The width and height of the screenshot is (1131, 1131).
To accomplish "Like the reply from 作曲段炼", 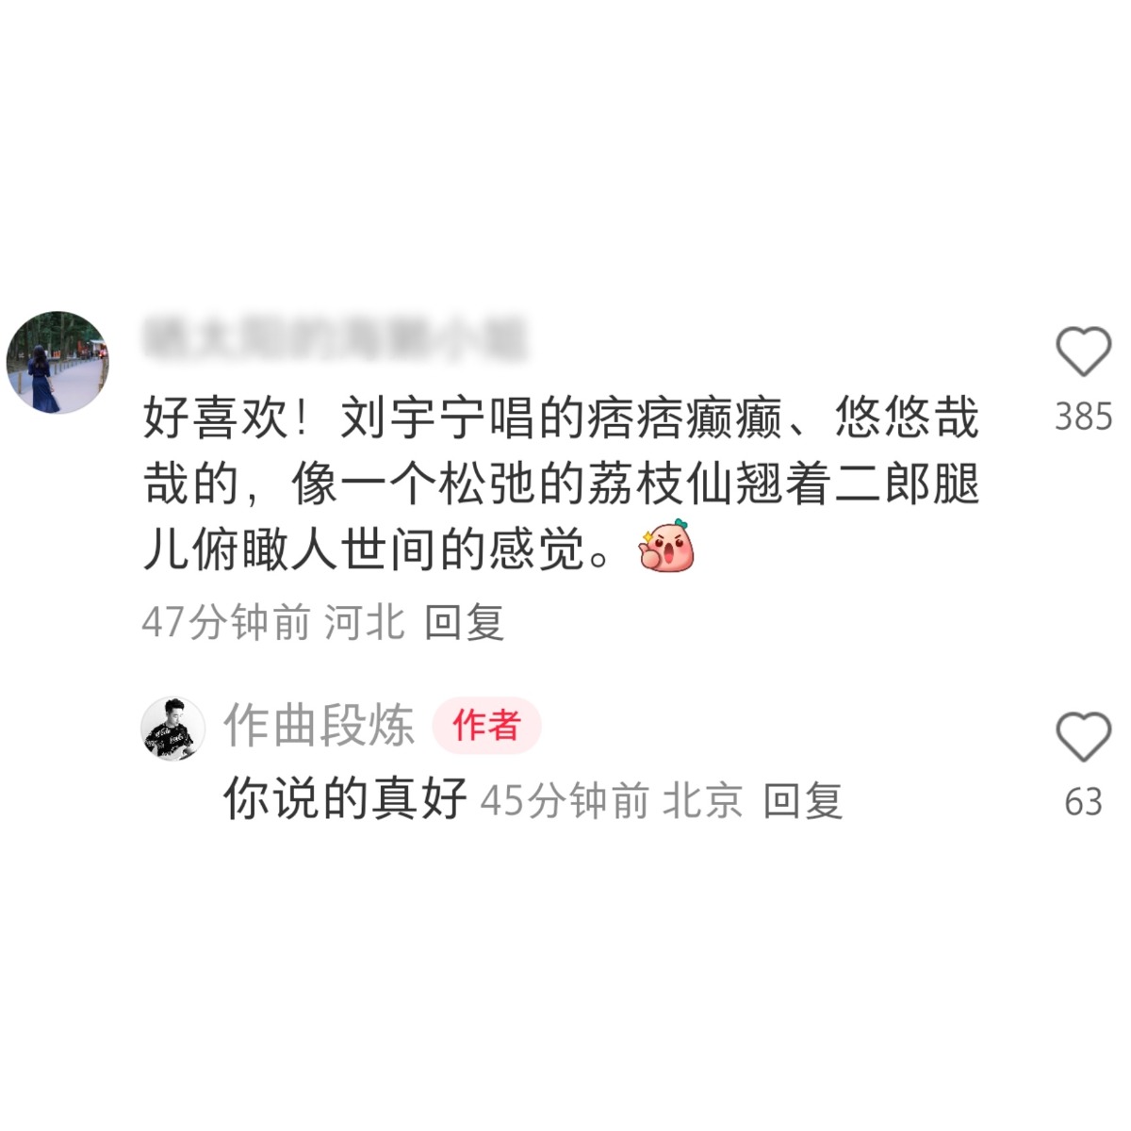I will click(x=1084, y=737).
